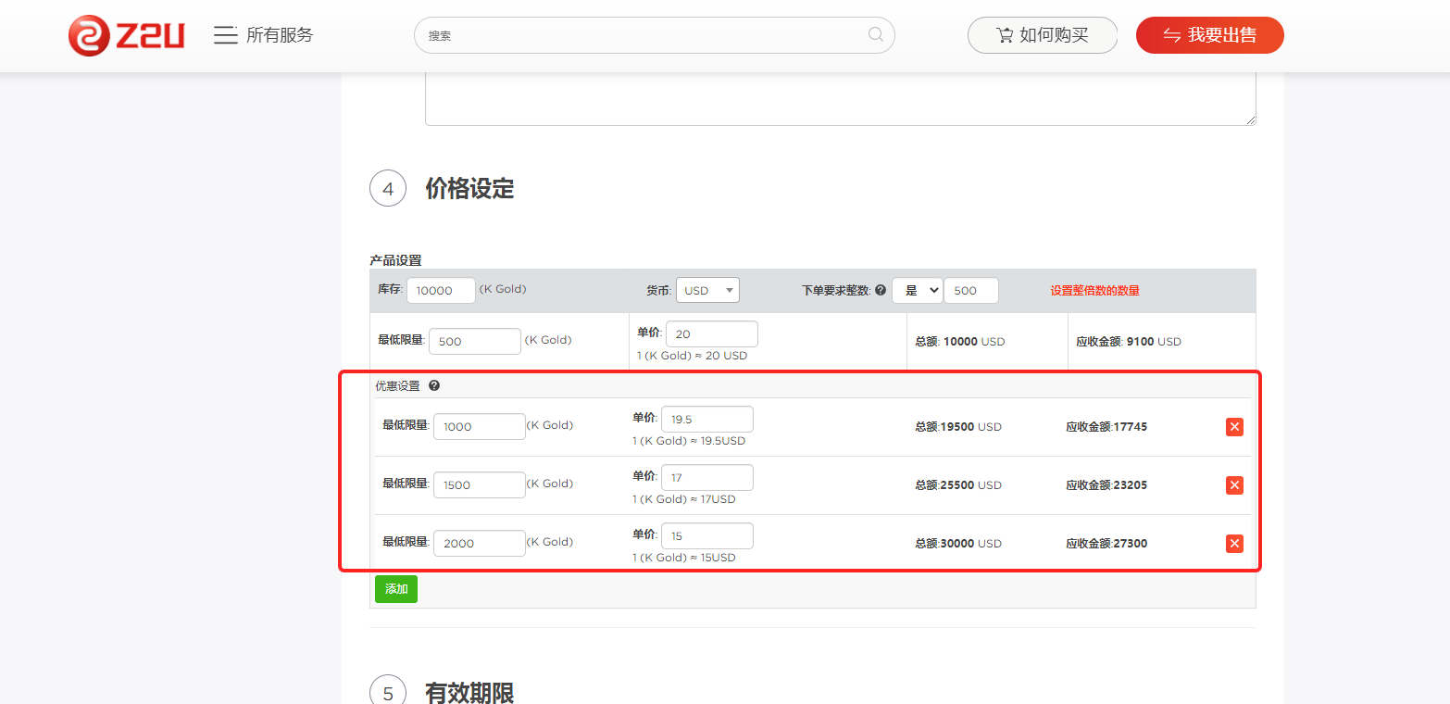1450x704 pixels.
Task: Click the textarea resize handle
Action: [1251, 119]
